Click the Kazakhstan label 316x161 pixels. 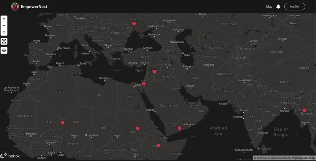coord(229,24)
